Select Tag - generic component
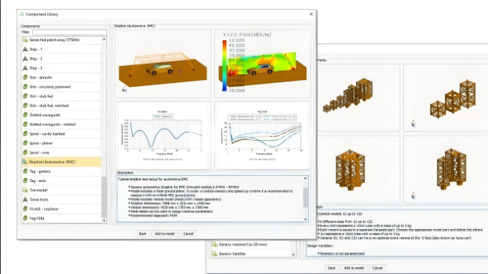The image size is (488, 274). 61,171
